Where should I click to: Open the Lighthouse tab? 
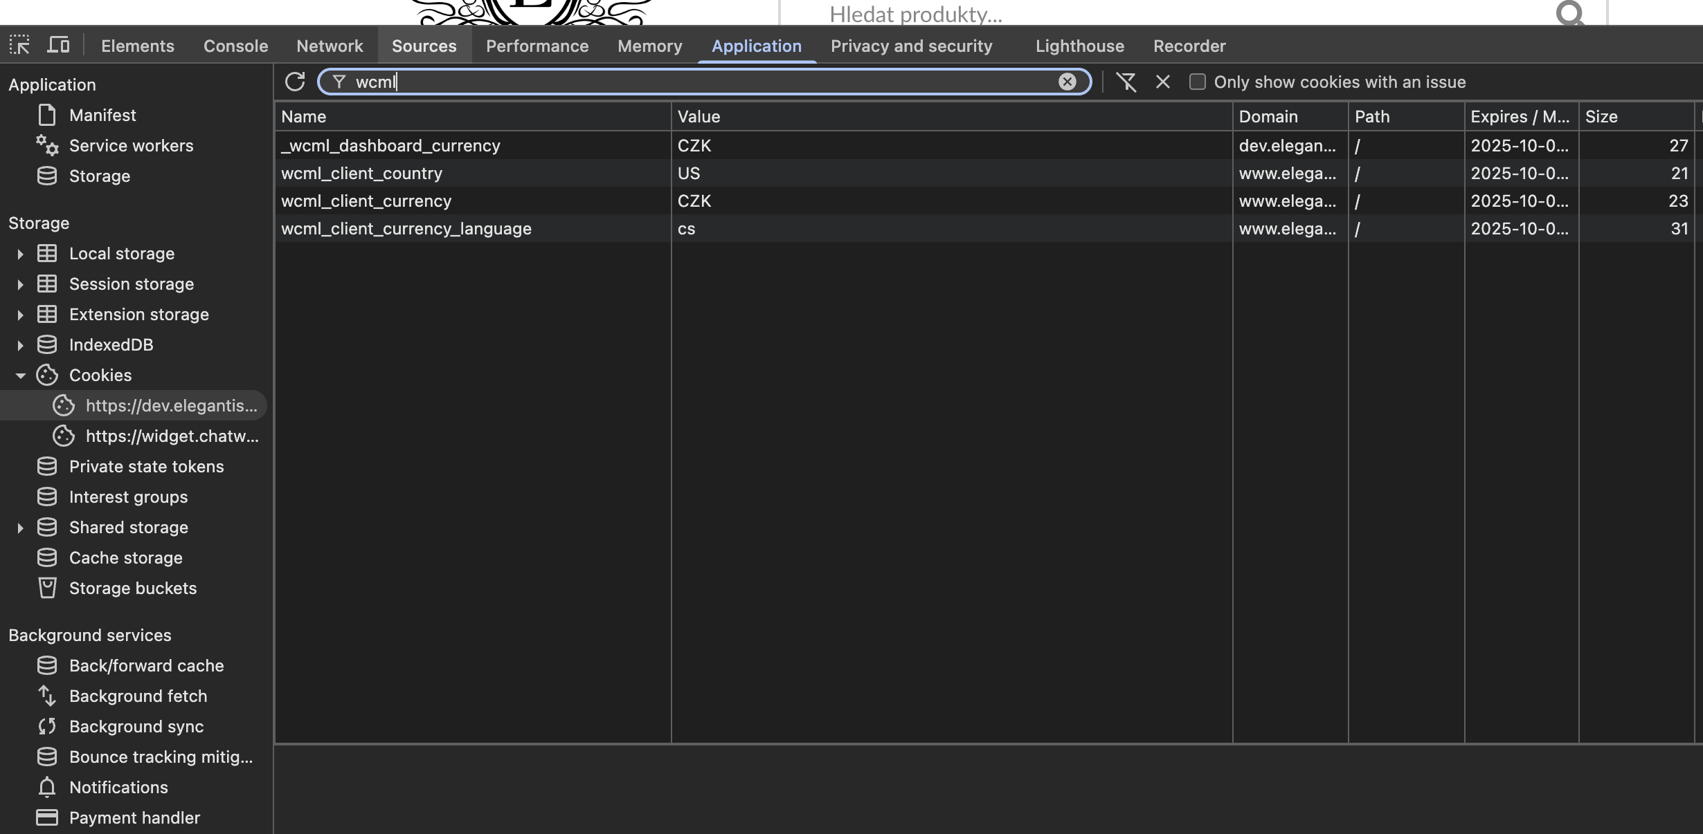click(x=1079, y=46)
